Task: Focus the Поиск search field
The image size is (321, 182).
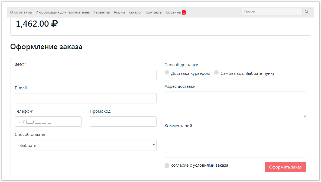Action: 272,12
